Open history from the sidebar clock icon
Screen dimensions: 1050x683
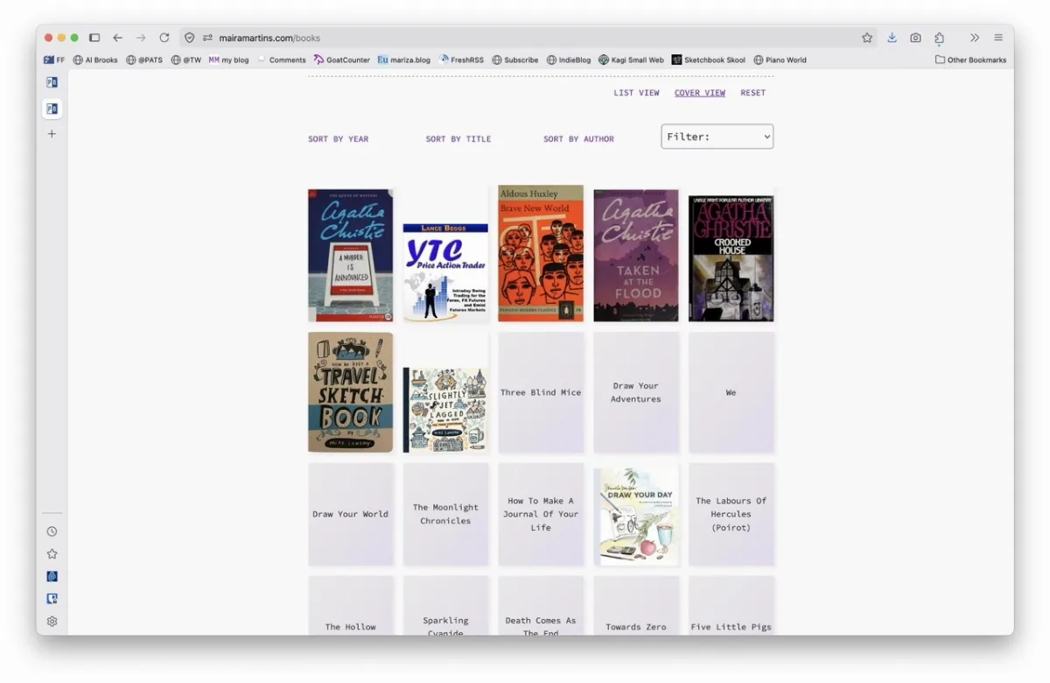(52, 532)
